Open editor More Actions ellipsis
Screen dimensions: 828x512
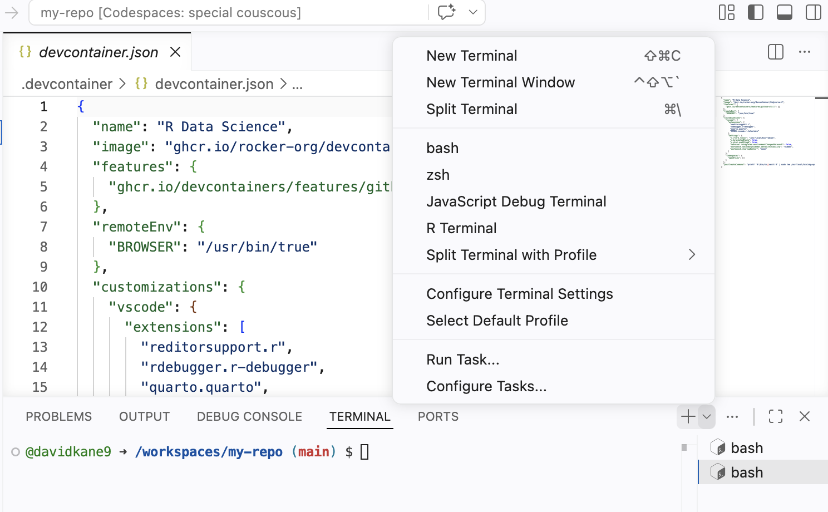coord(805,52)
